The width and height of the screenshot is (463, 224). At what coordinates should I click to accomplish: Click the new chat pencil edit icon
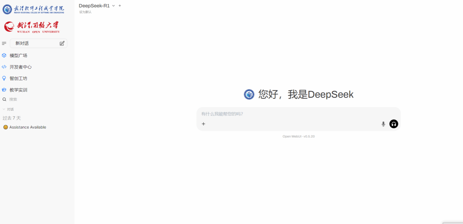[x=62, y=43]
